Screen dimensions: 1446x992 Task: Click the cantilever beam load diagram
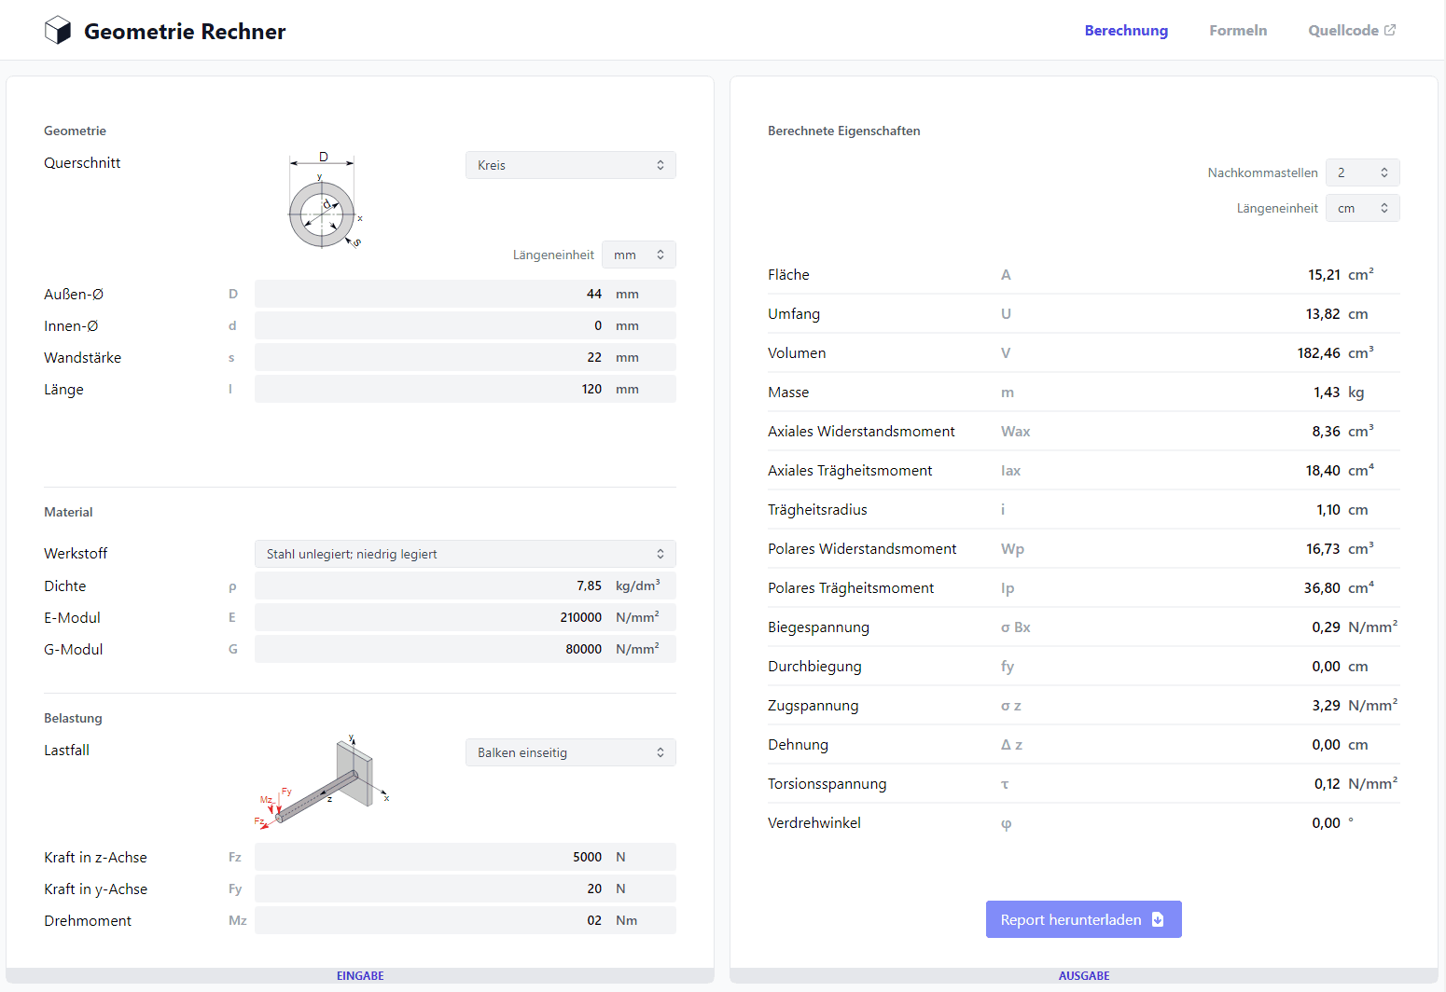(323, 782)
